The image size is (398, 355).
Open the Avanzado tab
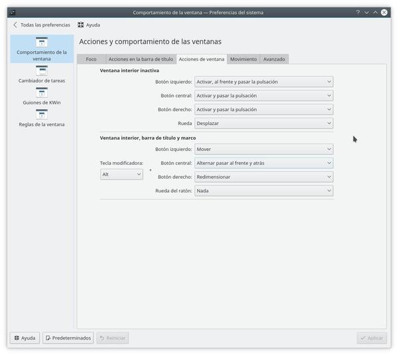pyautogui.click(x=274, y=59)
